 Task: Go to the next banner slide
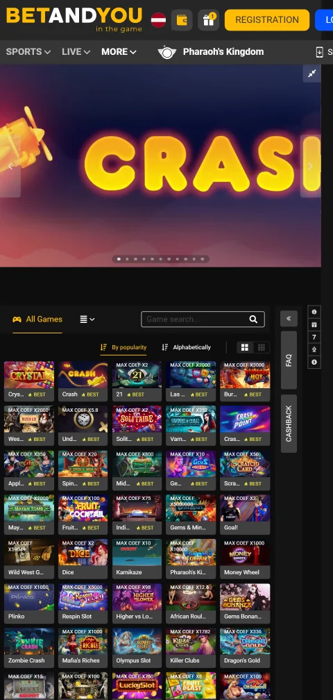(x=310, y=166)
